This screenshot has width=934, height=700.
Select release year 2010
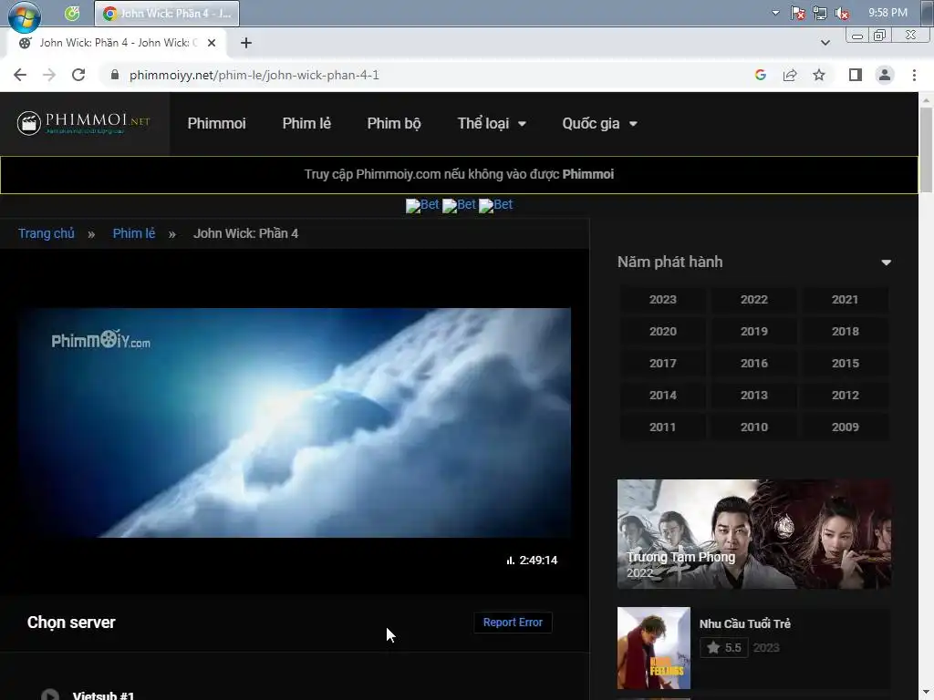coord(754,427)
